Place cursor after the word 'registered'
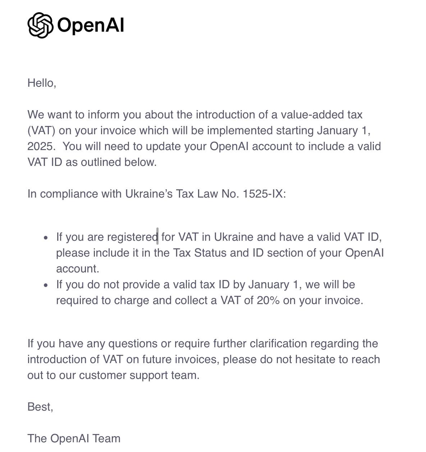 (158, 237)
